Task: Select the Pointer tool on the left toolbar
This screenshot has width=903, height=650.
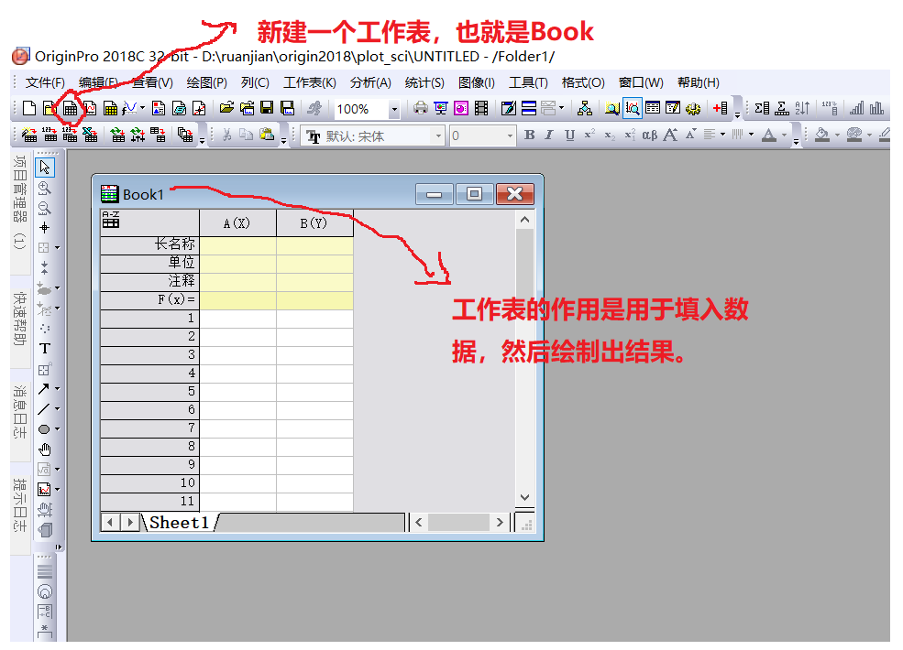Action: tap(44, 168)
